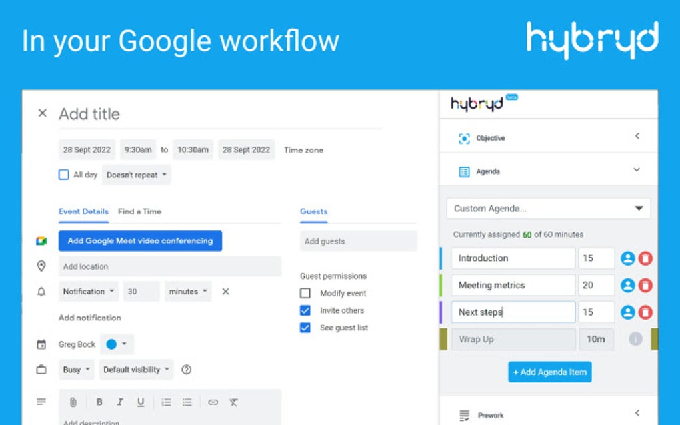Open the event color swatch picker

click(111, 344)
